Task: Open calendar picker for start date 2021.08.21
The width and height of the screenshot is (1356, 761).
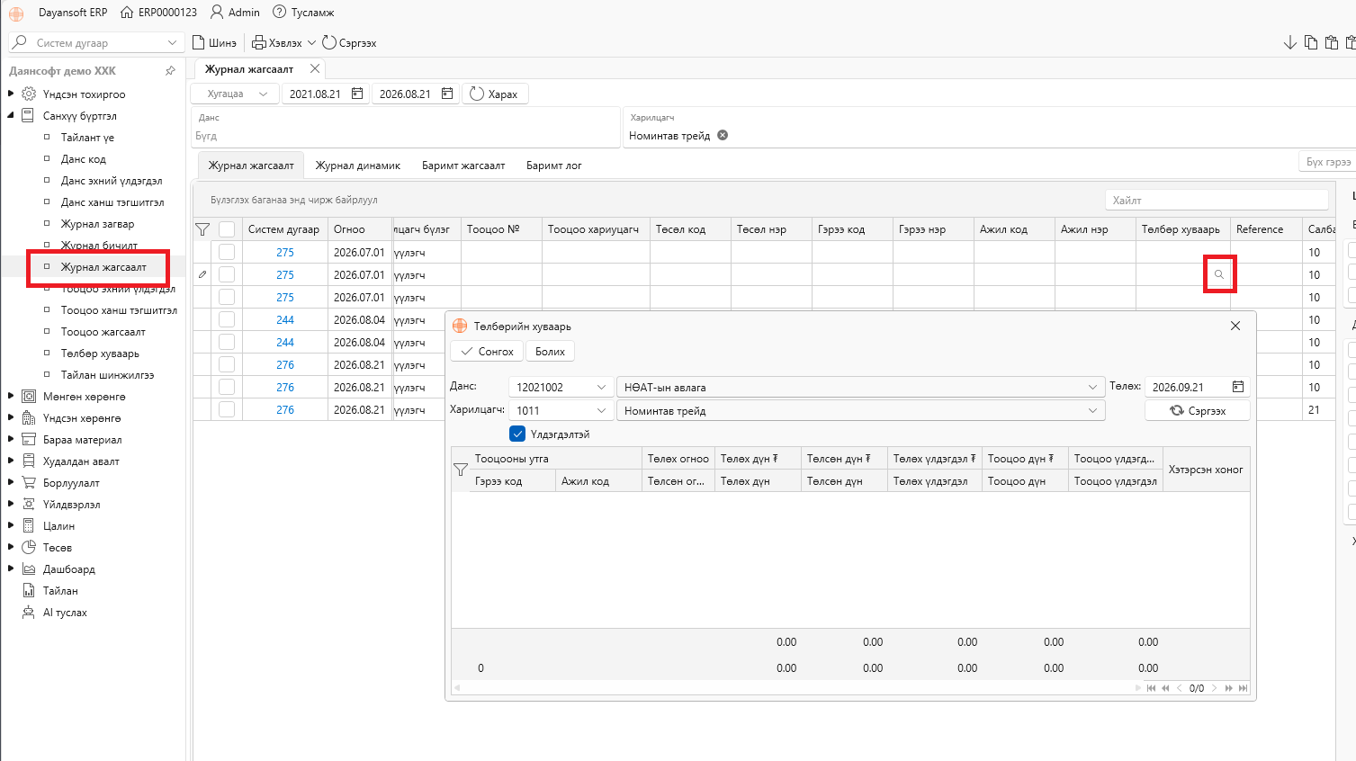Action: coord(357,94)
